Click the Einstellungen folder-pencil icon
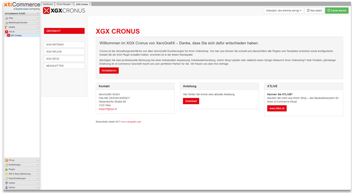This screenshot has width=352, height=193. coord(6,165)
